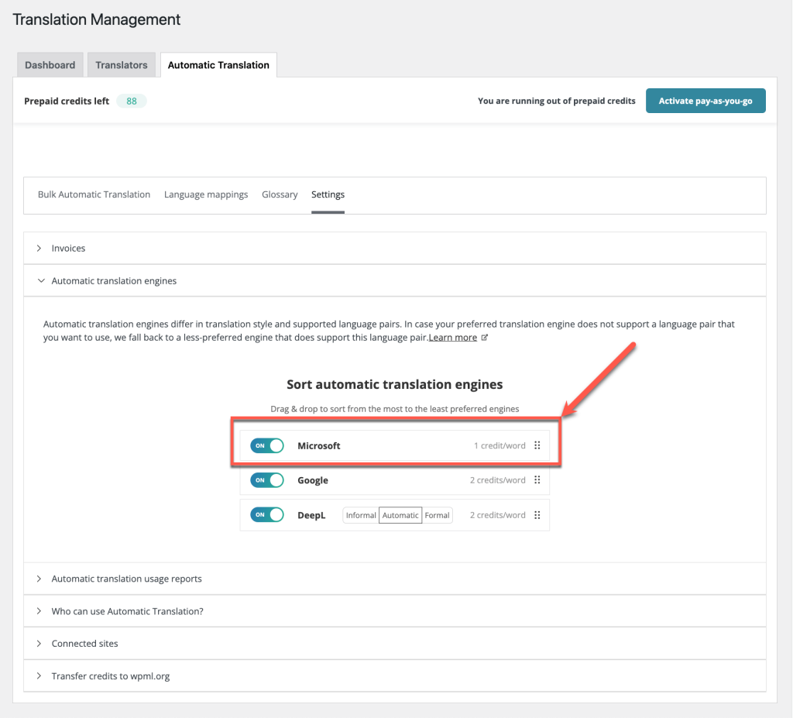Disable the Google translation engine
This screenshot has height=718, width=793.
click(x=267, y=480)
